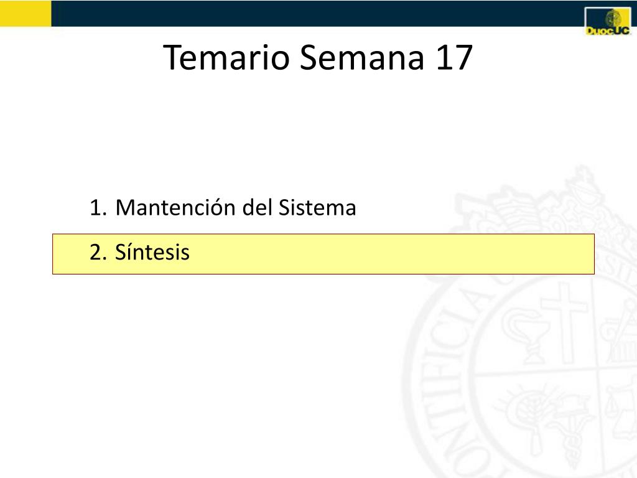Click the crest emblem inside the DuocUC logo
Image resolution: width=637 pixels, height=478 pixels.
pos(613,18)
